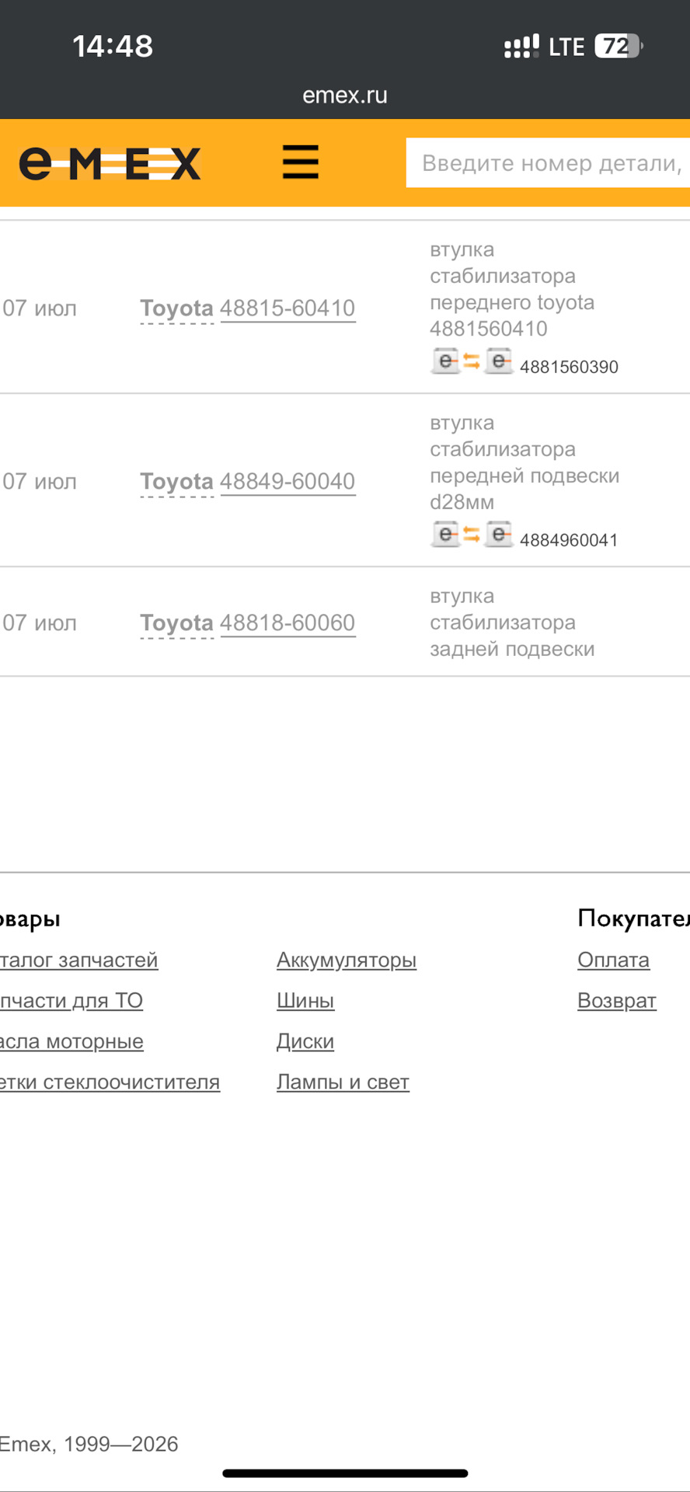Select replacement number 4881560390
690x1492 pixels.
[569, 367]
